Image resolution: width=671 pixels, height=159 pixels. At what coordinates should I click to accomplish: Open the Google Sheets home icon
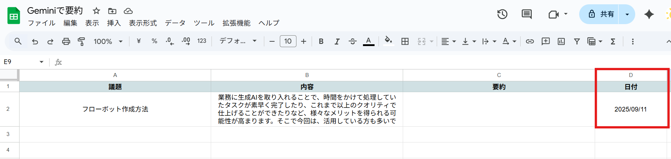click(x=14, y=16)
